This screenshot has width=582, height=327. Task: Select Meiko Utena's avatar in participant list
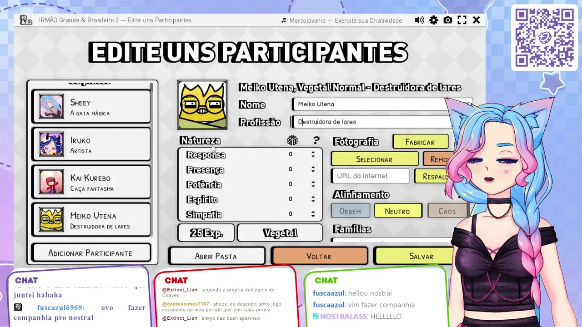click(x=51, y=219)
